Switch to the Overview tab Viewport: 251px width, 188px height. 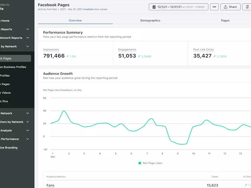point(75,20)
